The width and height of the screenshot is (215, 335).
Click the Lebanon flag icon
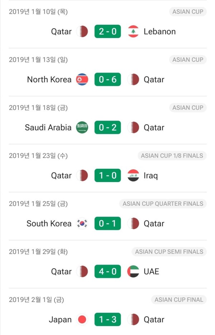133,31
